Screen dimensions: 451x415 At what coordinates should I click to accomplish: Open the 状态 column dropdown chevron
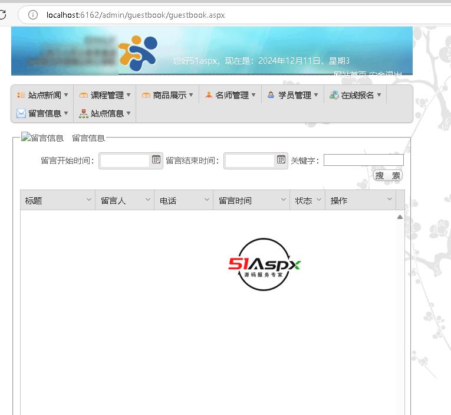tap(319, 200)
